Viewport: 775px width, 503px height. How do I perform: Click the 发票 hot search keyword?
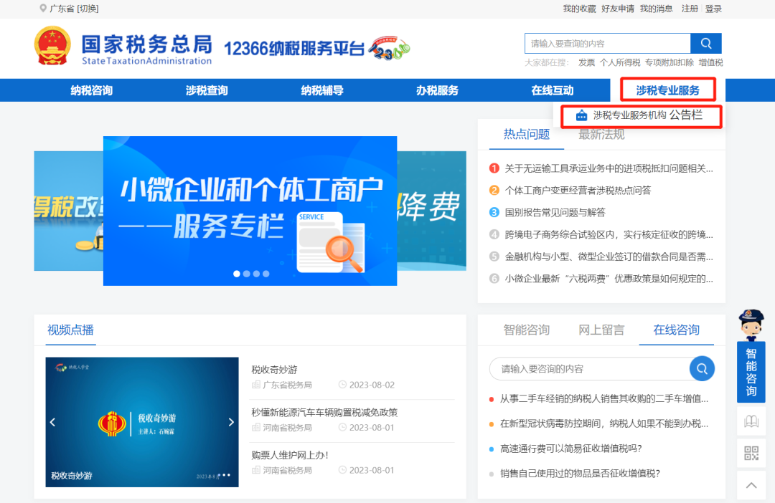point(587,62)
